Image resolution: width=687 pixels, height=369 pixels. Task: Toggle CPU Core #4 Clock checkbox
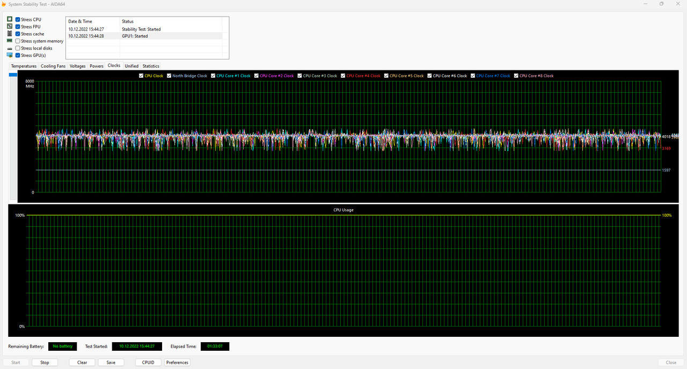[x=343, y=76]
